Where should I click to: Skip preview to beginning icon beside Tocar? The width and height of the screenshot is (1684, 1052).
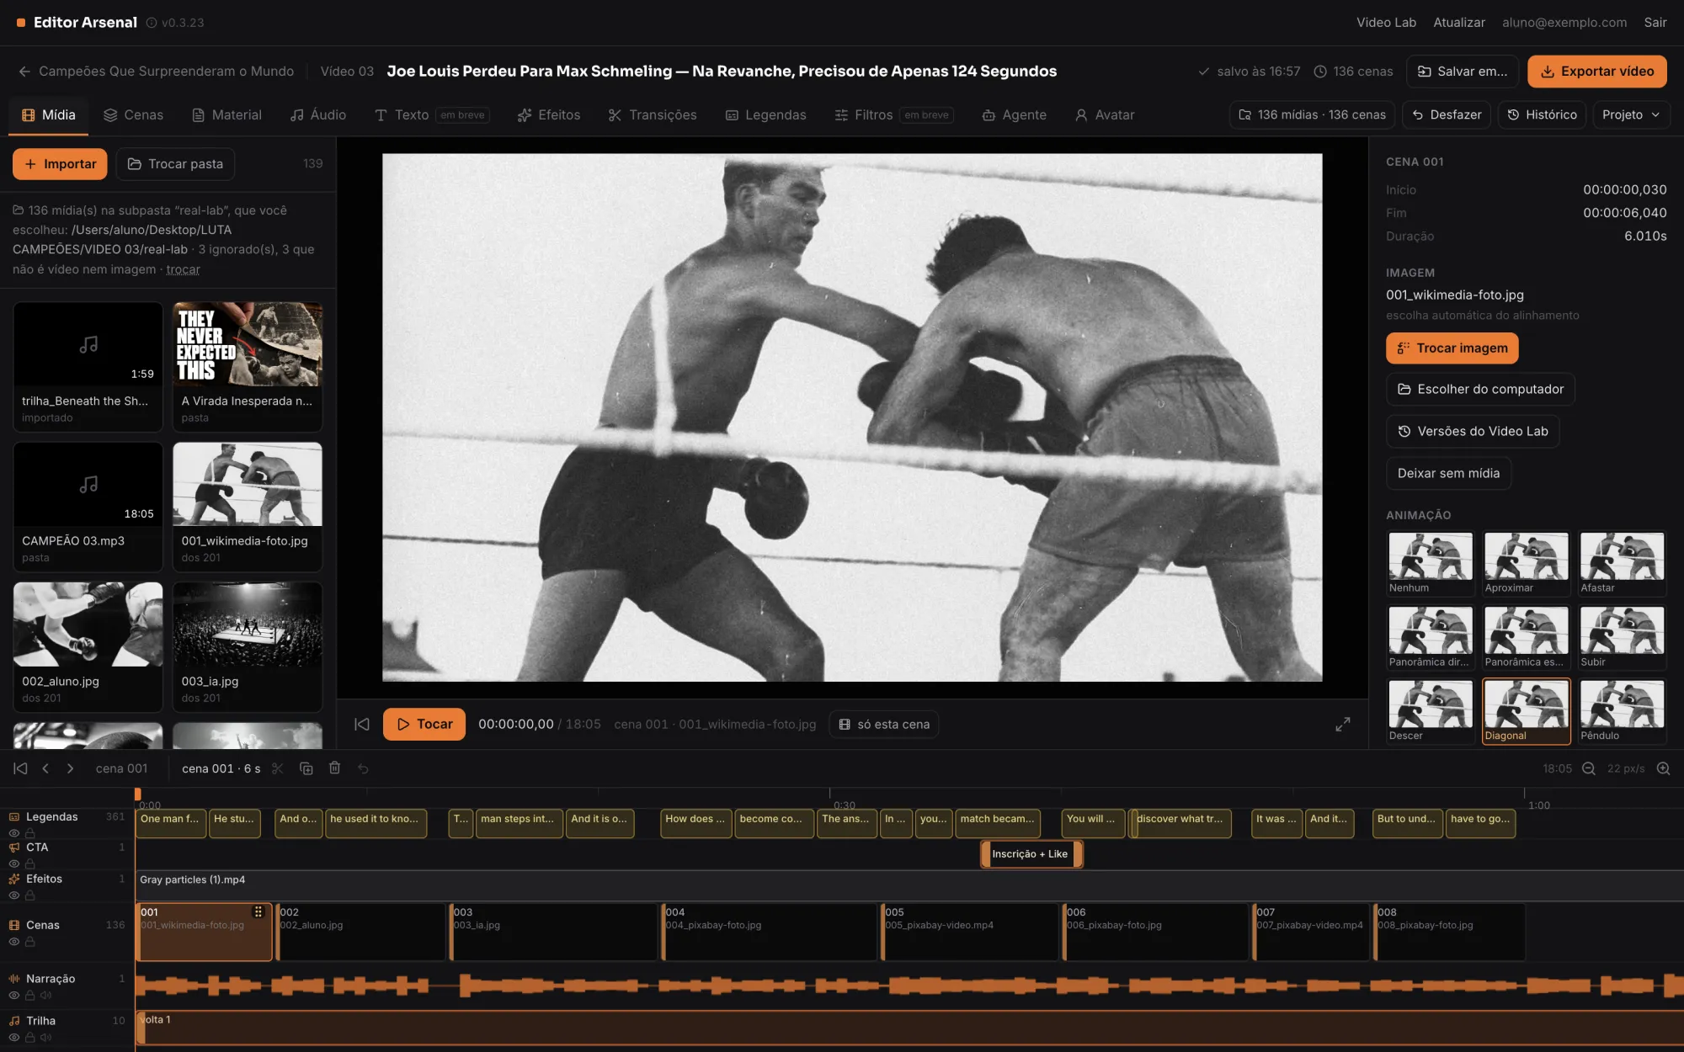pyautogui.click(x=362, y=724)
